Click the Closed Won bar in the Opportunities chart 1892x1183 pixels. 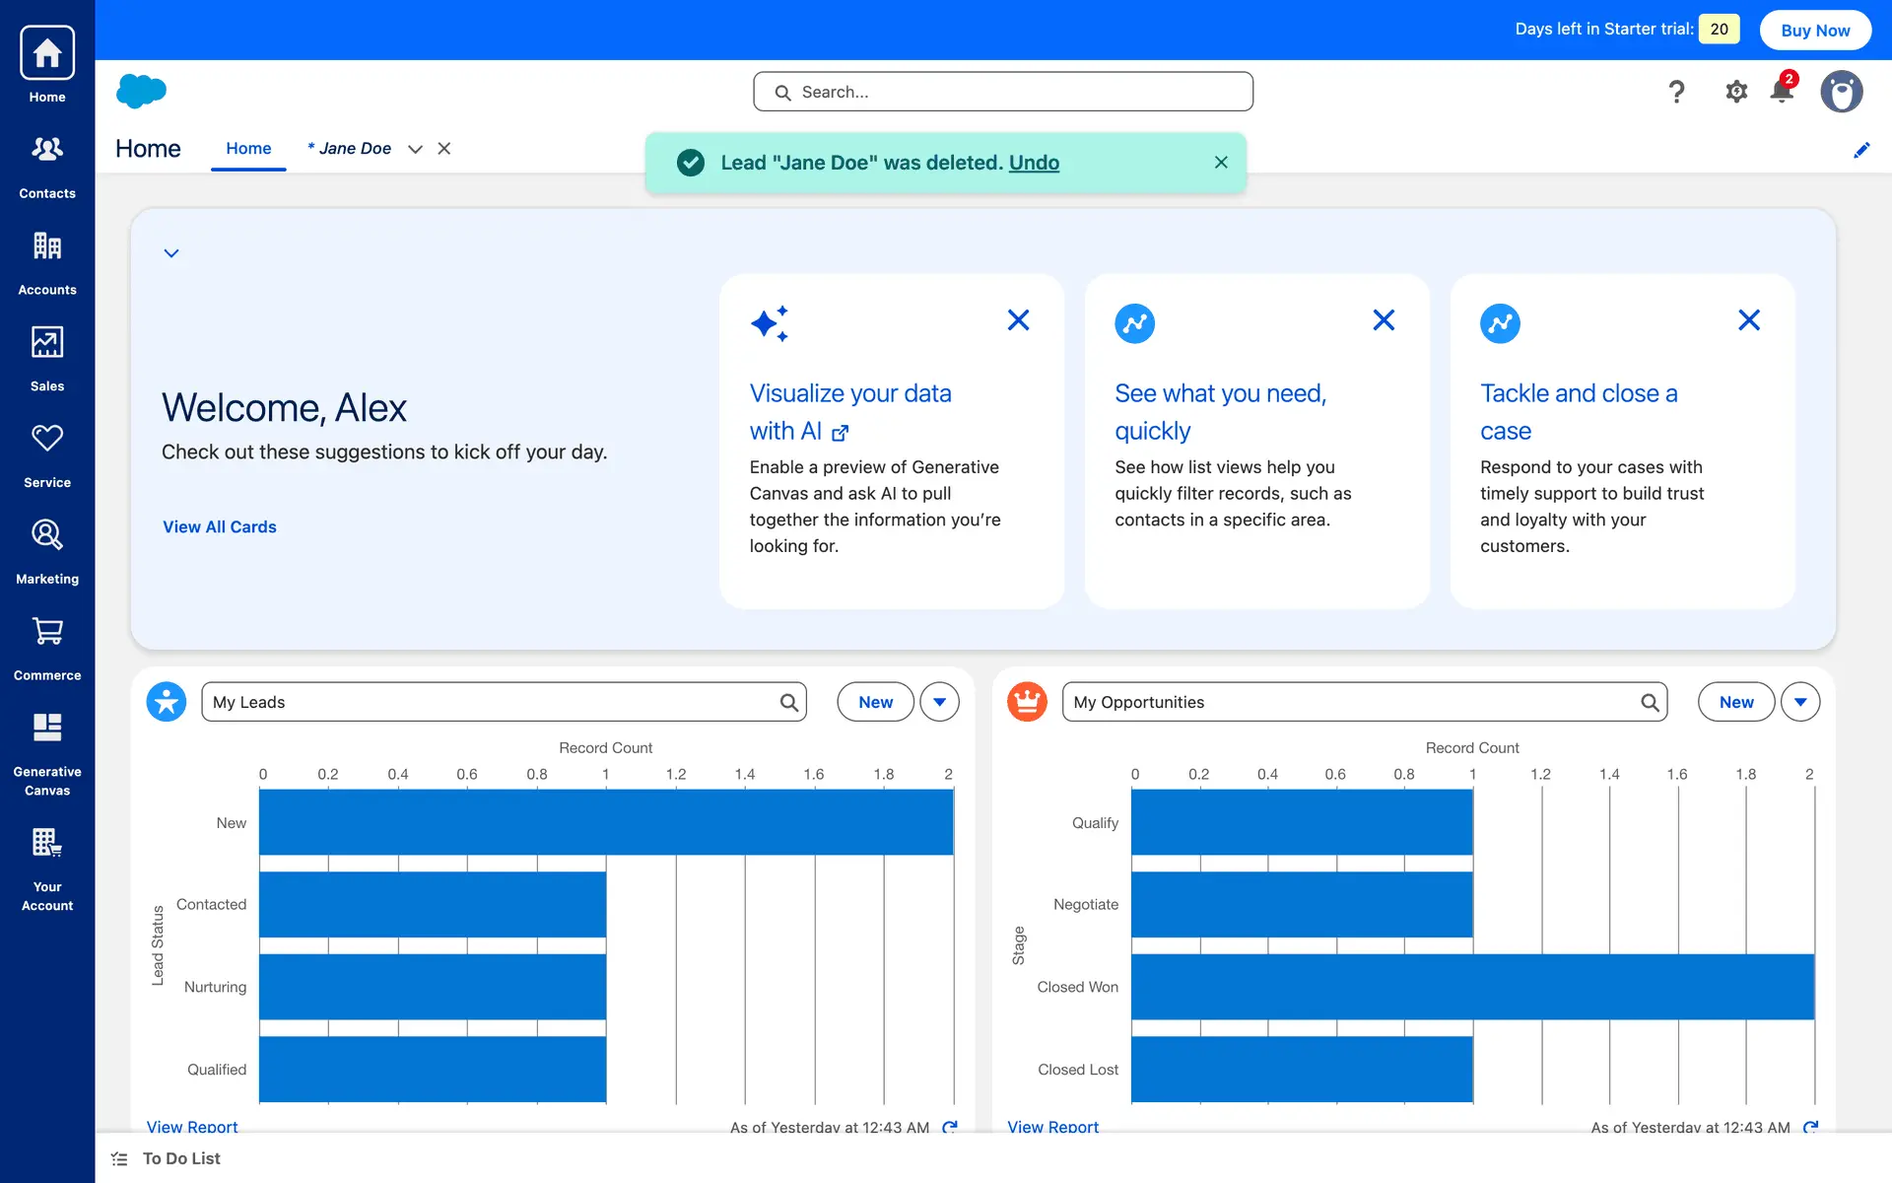click(x=1472, y=986)
